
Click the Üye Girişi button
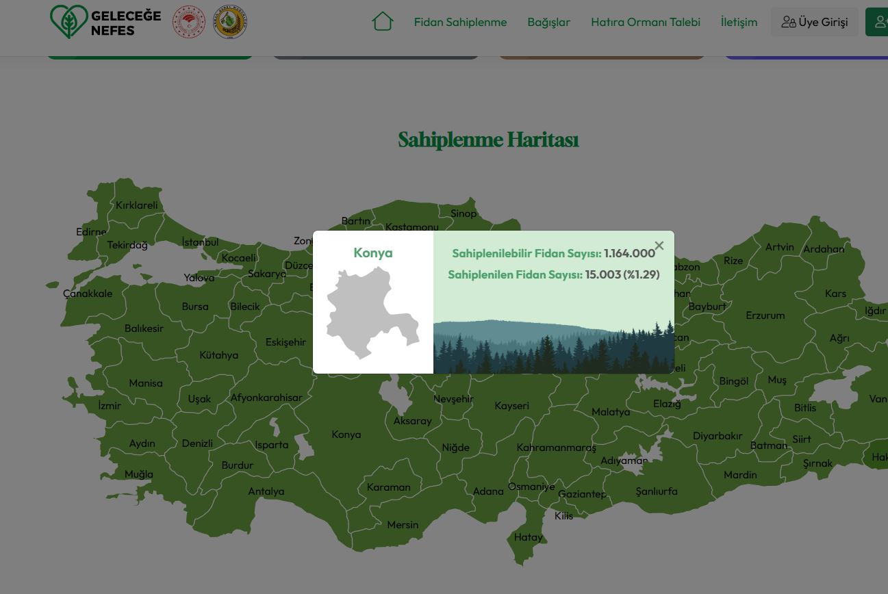tap(814, 22)
